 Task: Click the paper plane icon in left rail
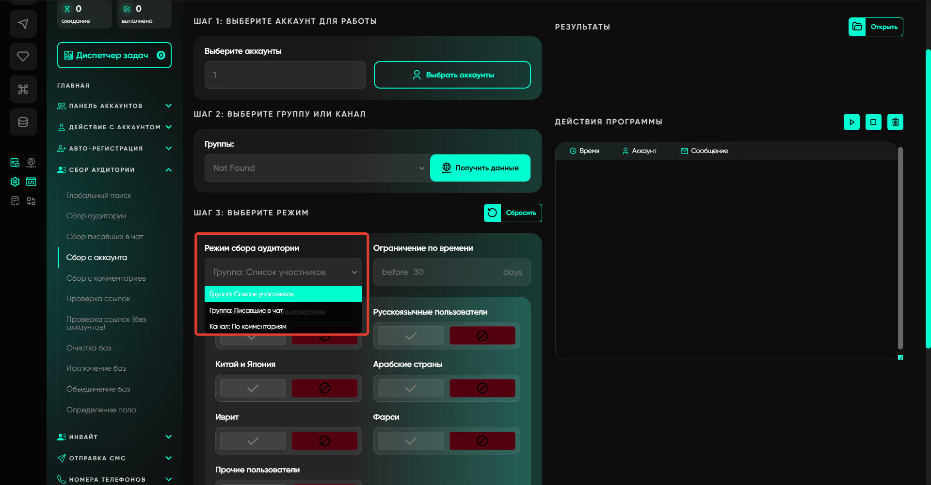click(23, 24)
